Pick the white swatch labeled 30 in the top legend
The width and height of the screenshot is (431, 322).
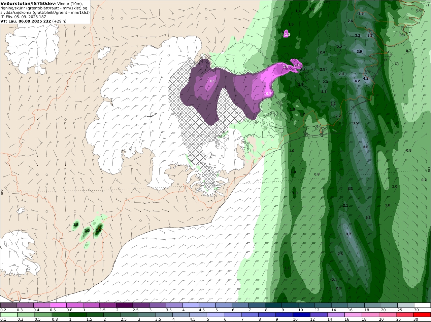423,305
